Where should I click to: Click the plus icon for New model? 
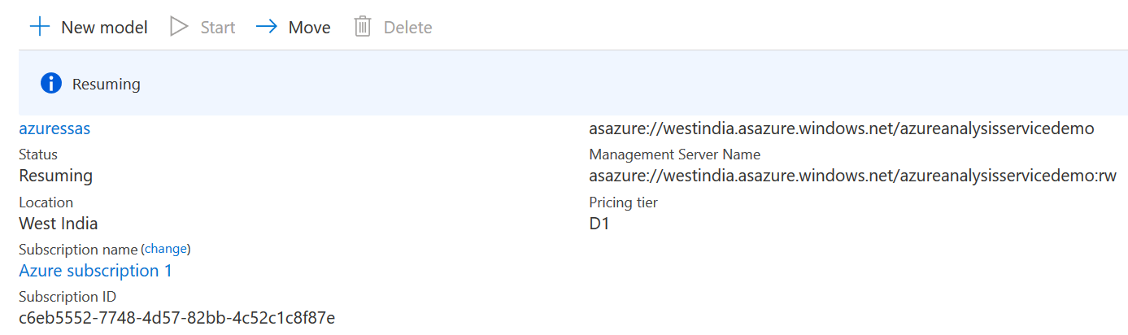(40, 27)
